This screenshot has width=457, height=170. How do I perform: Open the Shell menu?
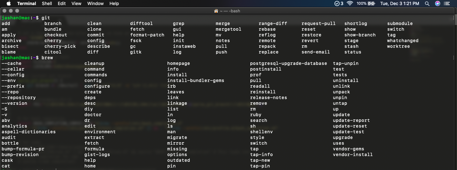tap(47, 3)
